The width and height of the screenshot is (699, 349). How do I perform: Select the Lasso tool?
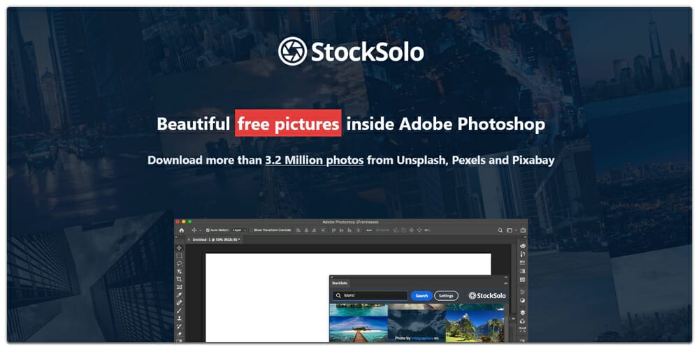(x=179, y=264)
